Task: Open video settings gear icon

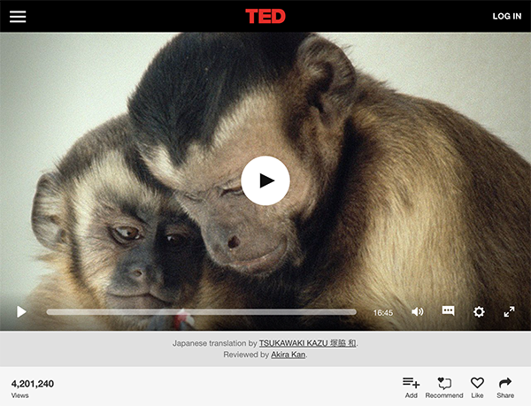Action: (x=479, y=311)
